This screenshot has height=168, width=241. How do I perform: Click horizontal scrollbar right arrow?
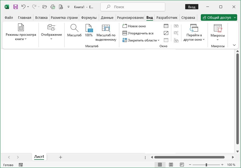point(233,157)
